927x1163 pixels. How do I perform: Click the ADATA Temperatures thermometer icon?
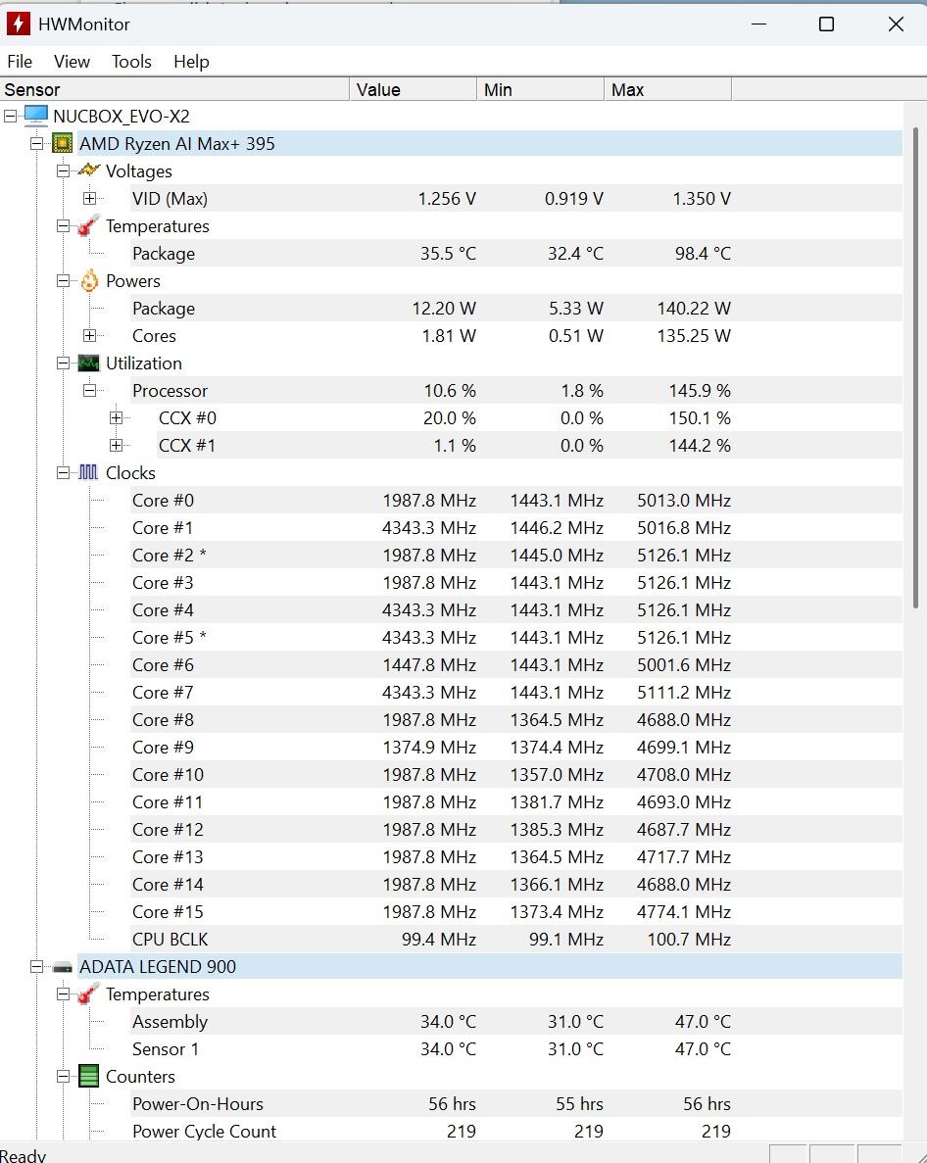click(88, 993)
